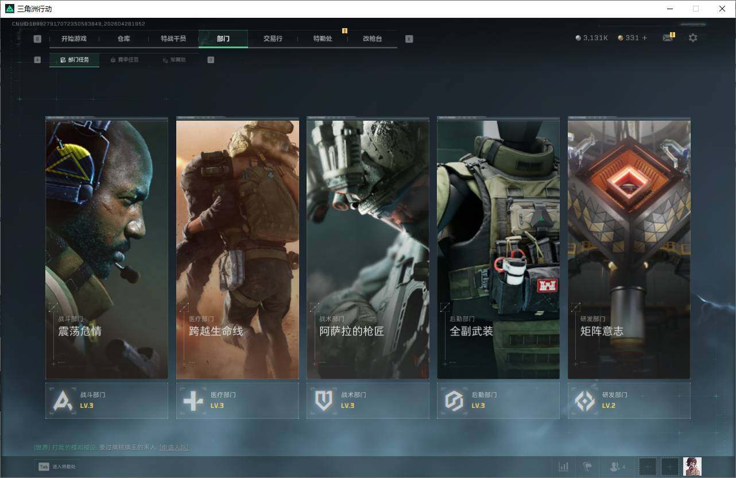Open the mail inbox envelope icon
The width and height of the screenshot is (736, 478).
667,38
